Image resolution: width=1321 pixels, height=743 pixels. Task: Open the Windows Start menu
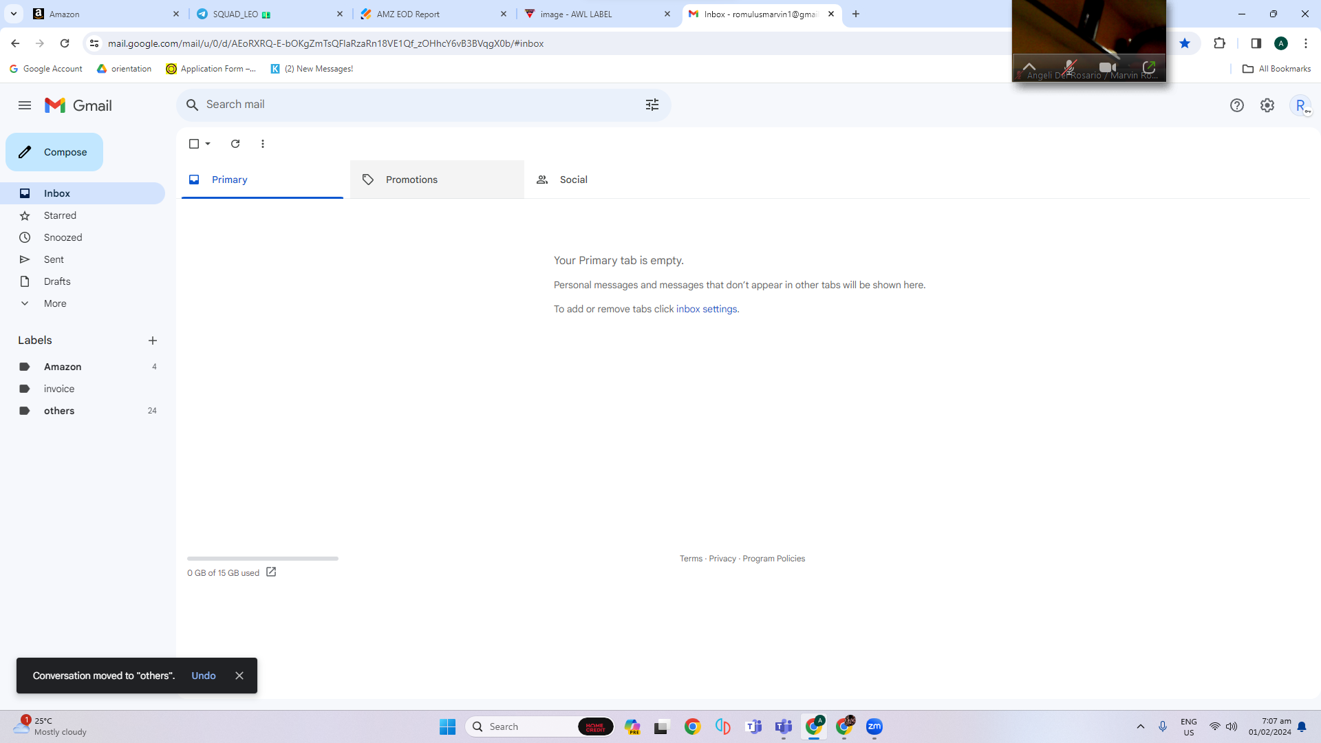pos(447,726)
